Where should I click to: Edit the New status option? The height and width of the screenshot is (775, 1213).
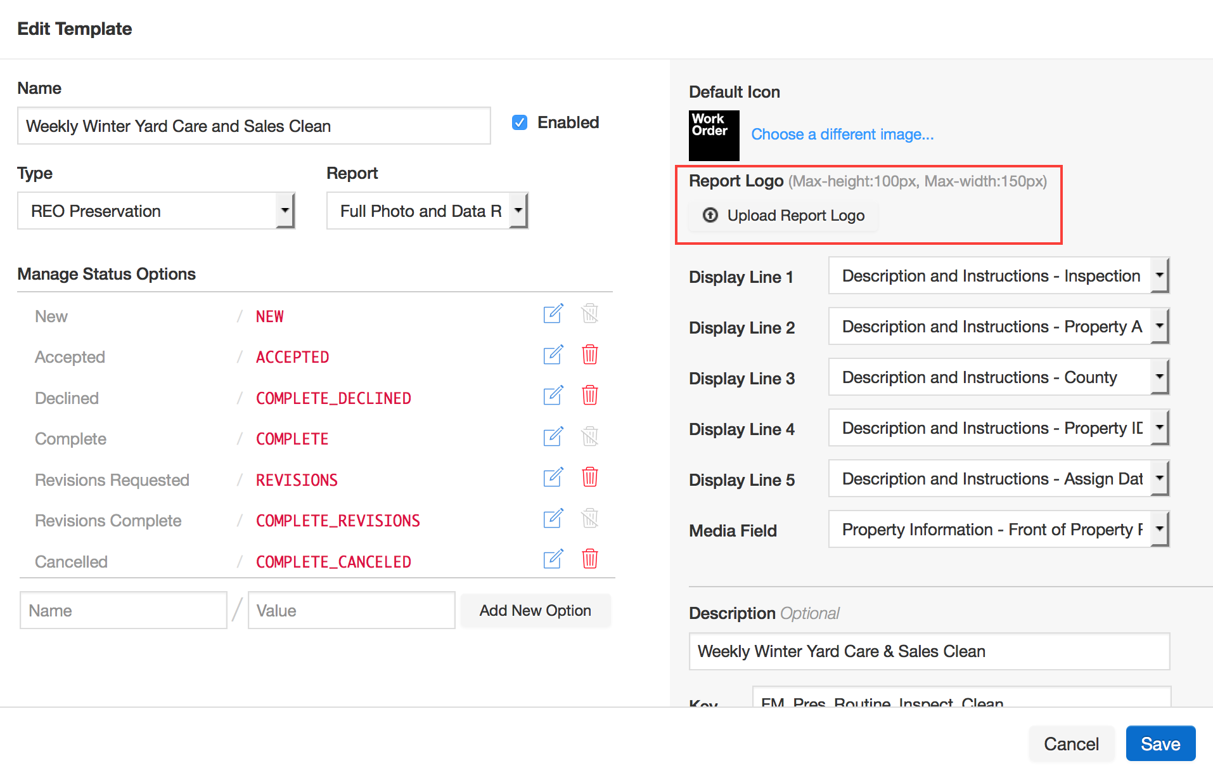pos(553,314)
